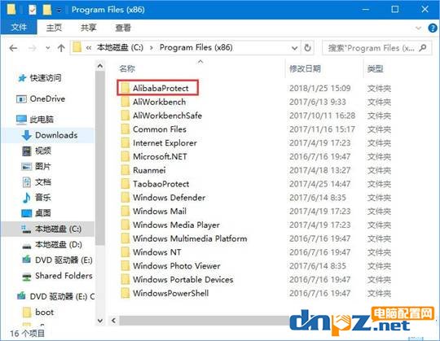Viewport: 440px width, 341px height.
Task: Click the forward navigation arrow
Action: tap(33, 48)
